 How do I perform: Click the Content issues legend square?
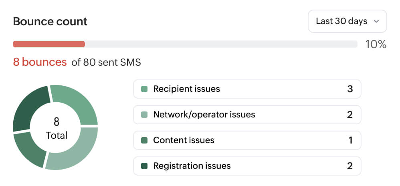(144, 140)
